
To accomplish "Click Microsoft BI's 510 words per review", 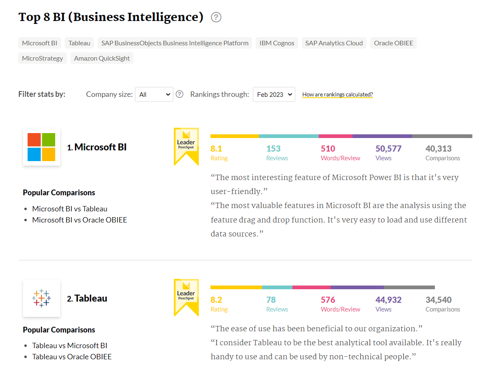I will pyautogui.click(x=328, y=149).
